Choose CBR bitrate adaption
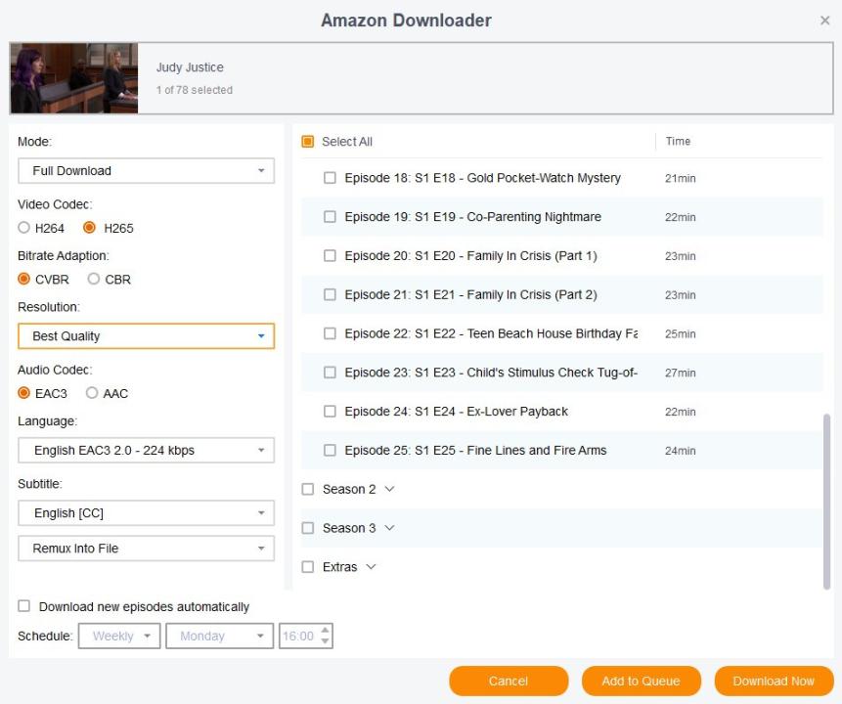Viewport: 842px width, 704px height. [94, 280]
